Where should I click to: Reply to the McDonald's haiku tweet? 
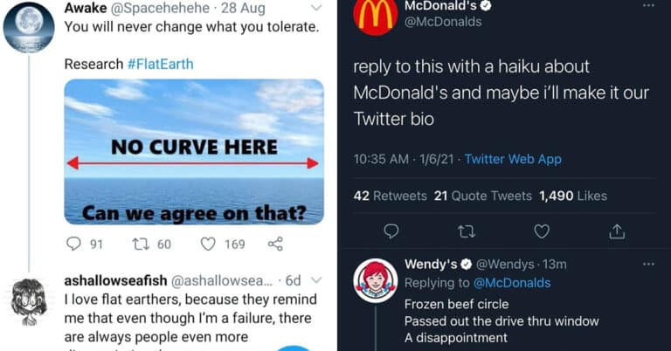tap(391, 231)
